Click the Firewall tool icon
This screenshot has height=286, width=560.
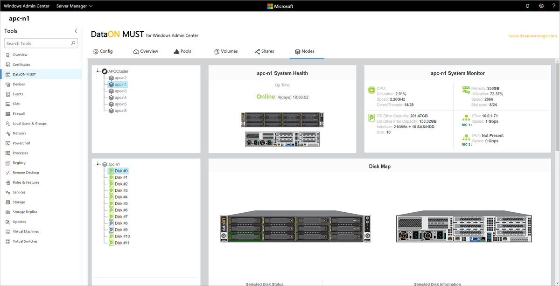coord(8,113)
